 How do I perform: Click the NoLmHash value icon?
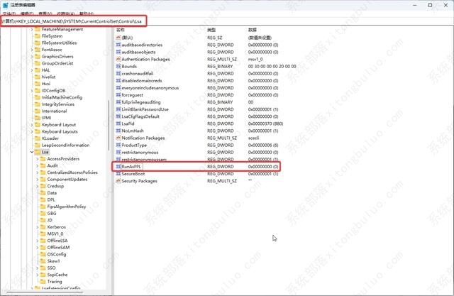(118, 131)
